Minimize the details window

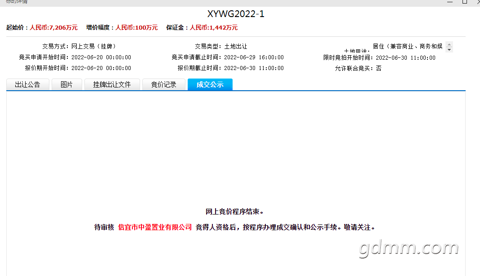click(450, 2)
